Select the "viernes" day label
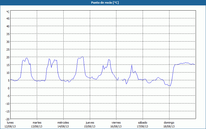Image resolution: width=206 pixels, height=129 pixels. (x=116, y=123)
